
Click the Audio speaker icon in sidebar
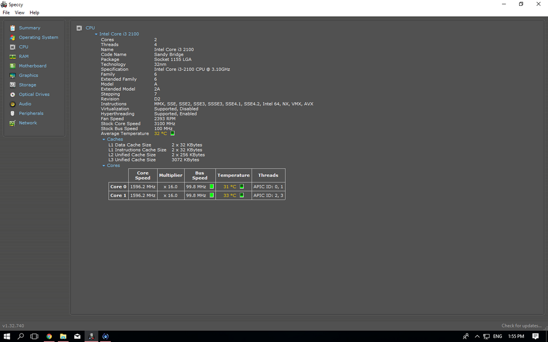pyautogui.click(x=13, y=104)
